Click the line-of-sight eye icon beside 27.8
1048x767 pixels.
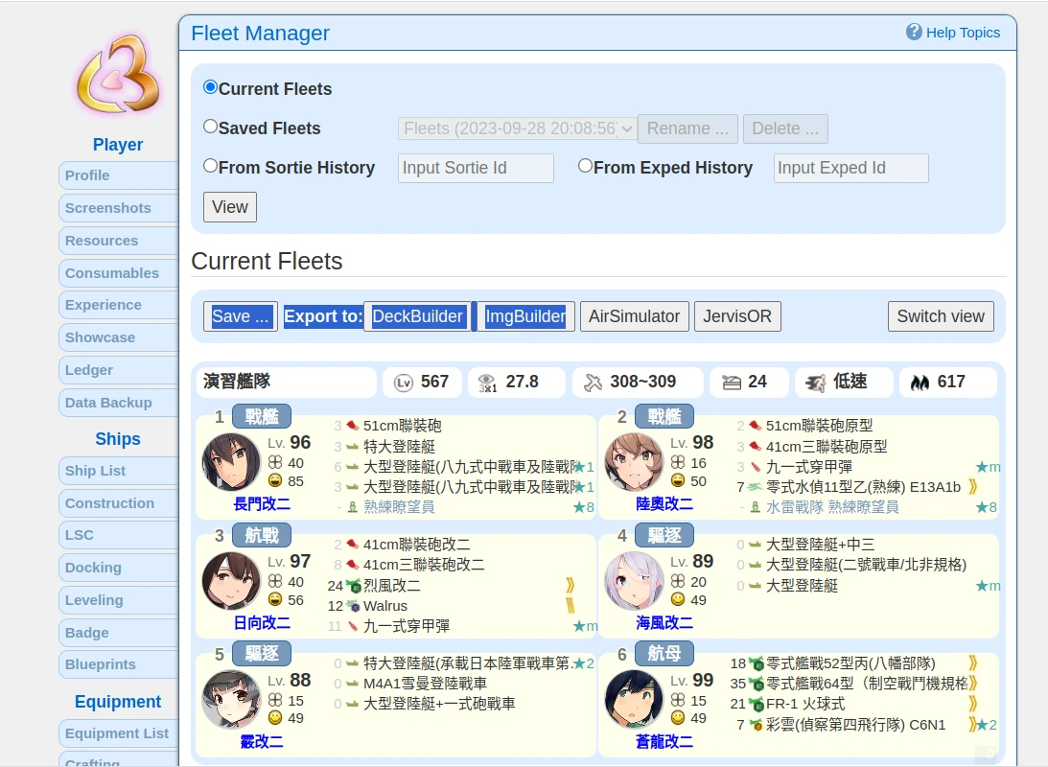click(x=487, y=383)
